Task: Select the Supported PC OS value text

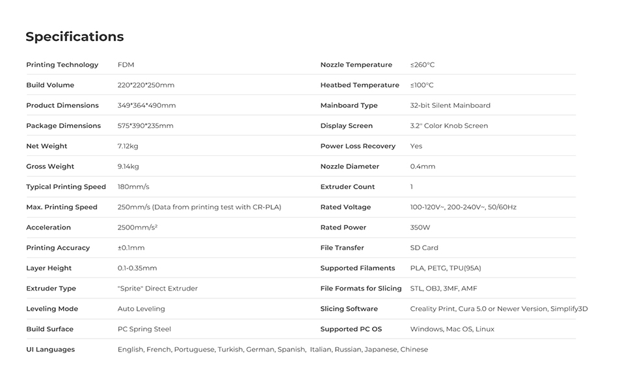Action: (452, 330)
